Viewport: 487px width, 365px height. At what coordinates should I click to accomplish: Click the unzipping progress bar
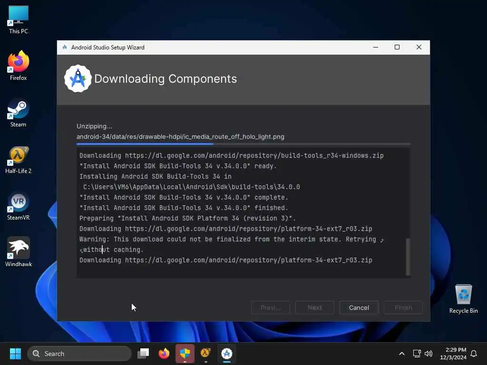[x=243, y=144]
